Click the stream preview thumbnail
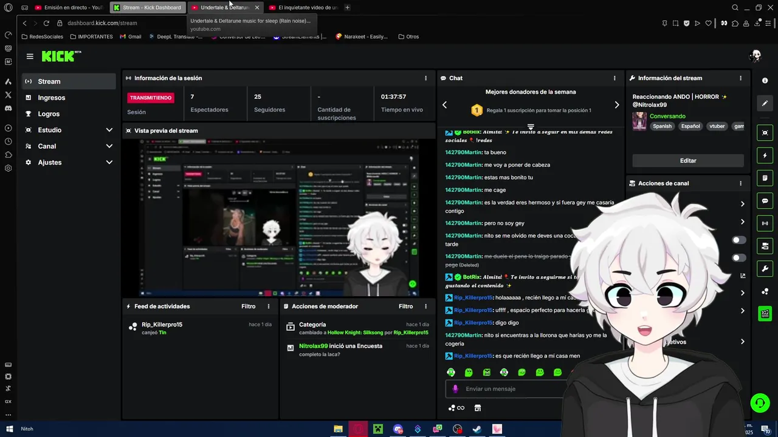778x437 pixels. click(279, 217)
